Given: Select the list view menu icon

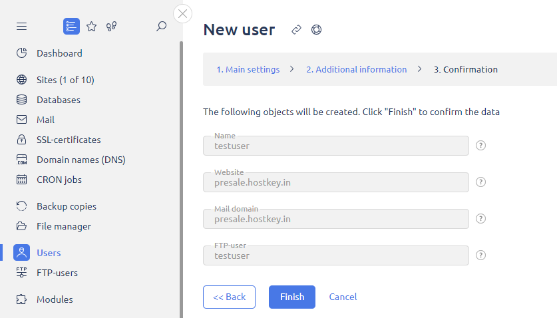Looking at the screenshot, I should tap(71, 27).
